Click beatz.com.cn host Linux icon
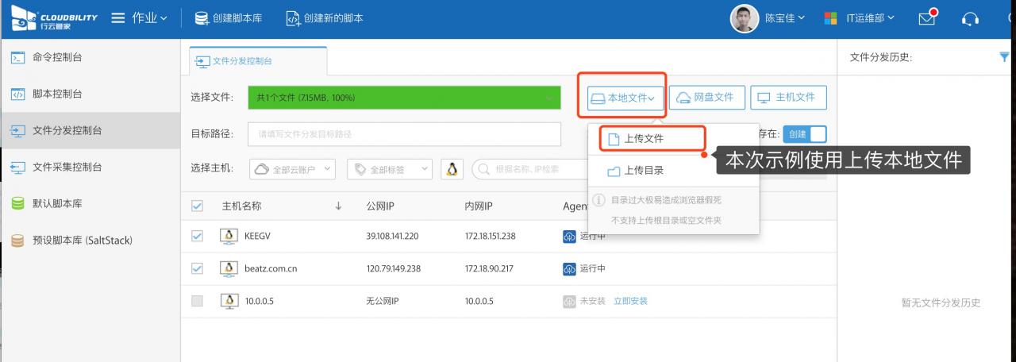This screenshot has width=1016, height=362. coord(229,268)
